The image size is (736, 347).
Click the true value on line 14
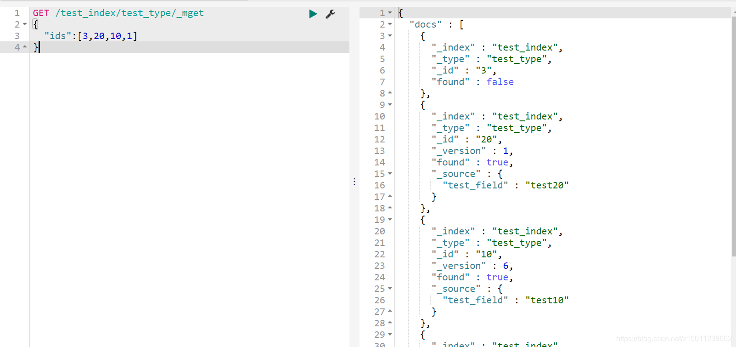497,162
